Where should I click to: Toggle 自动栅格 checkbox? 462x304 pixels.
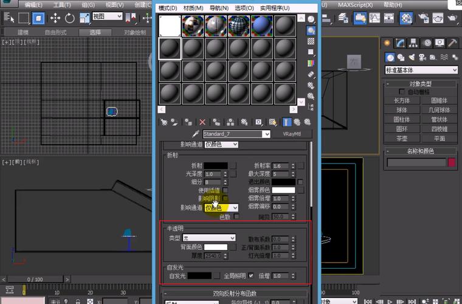tap(402, 92)
